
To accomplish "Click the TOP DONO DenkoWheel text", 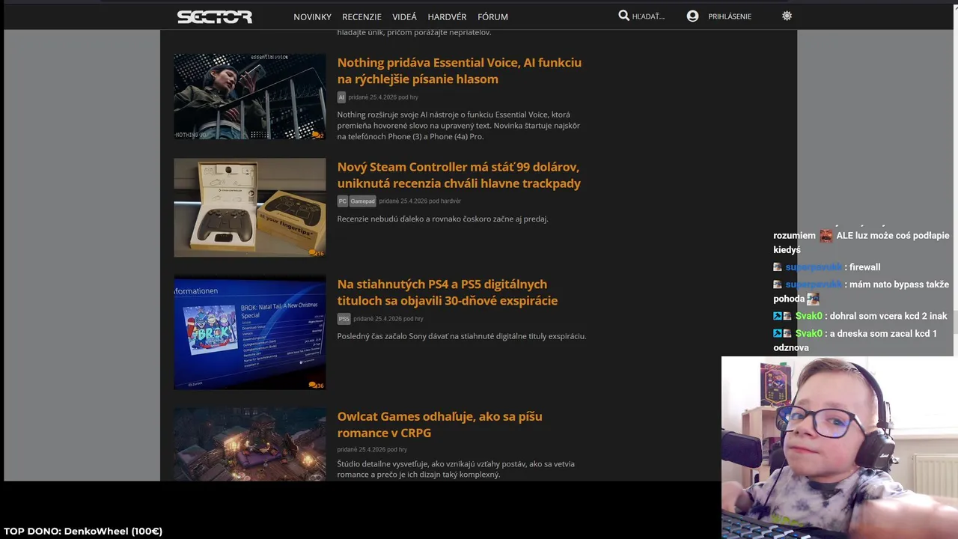I will point(83,532).
